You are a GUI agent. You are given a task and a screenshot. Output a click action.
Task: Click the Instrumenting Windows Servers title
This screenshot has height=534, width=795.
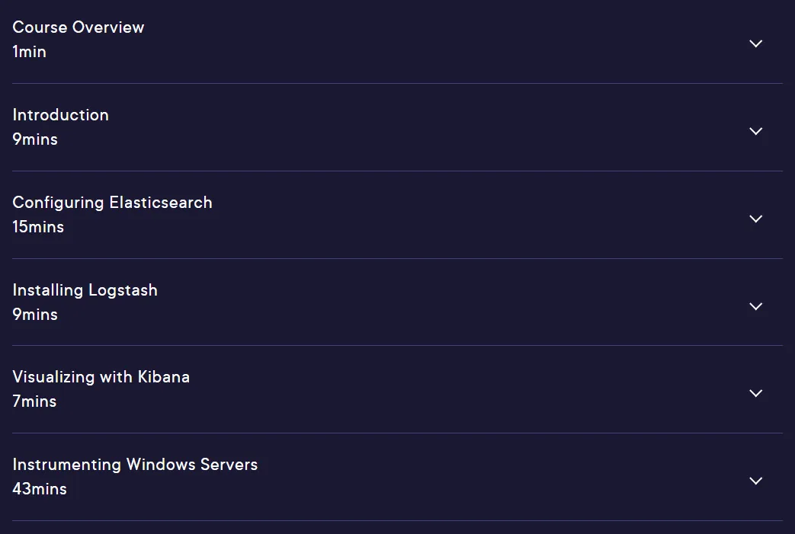click(x=135, y=465)
